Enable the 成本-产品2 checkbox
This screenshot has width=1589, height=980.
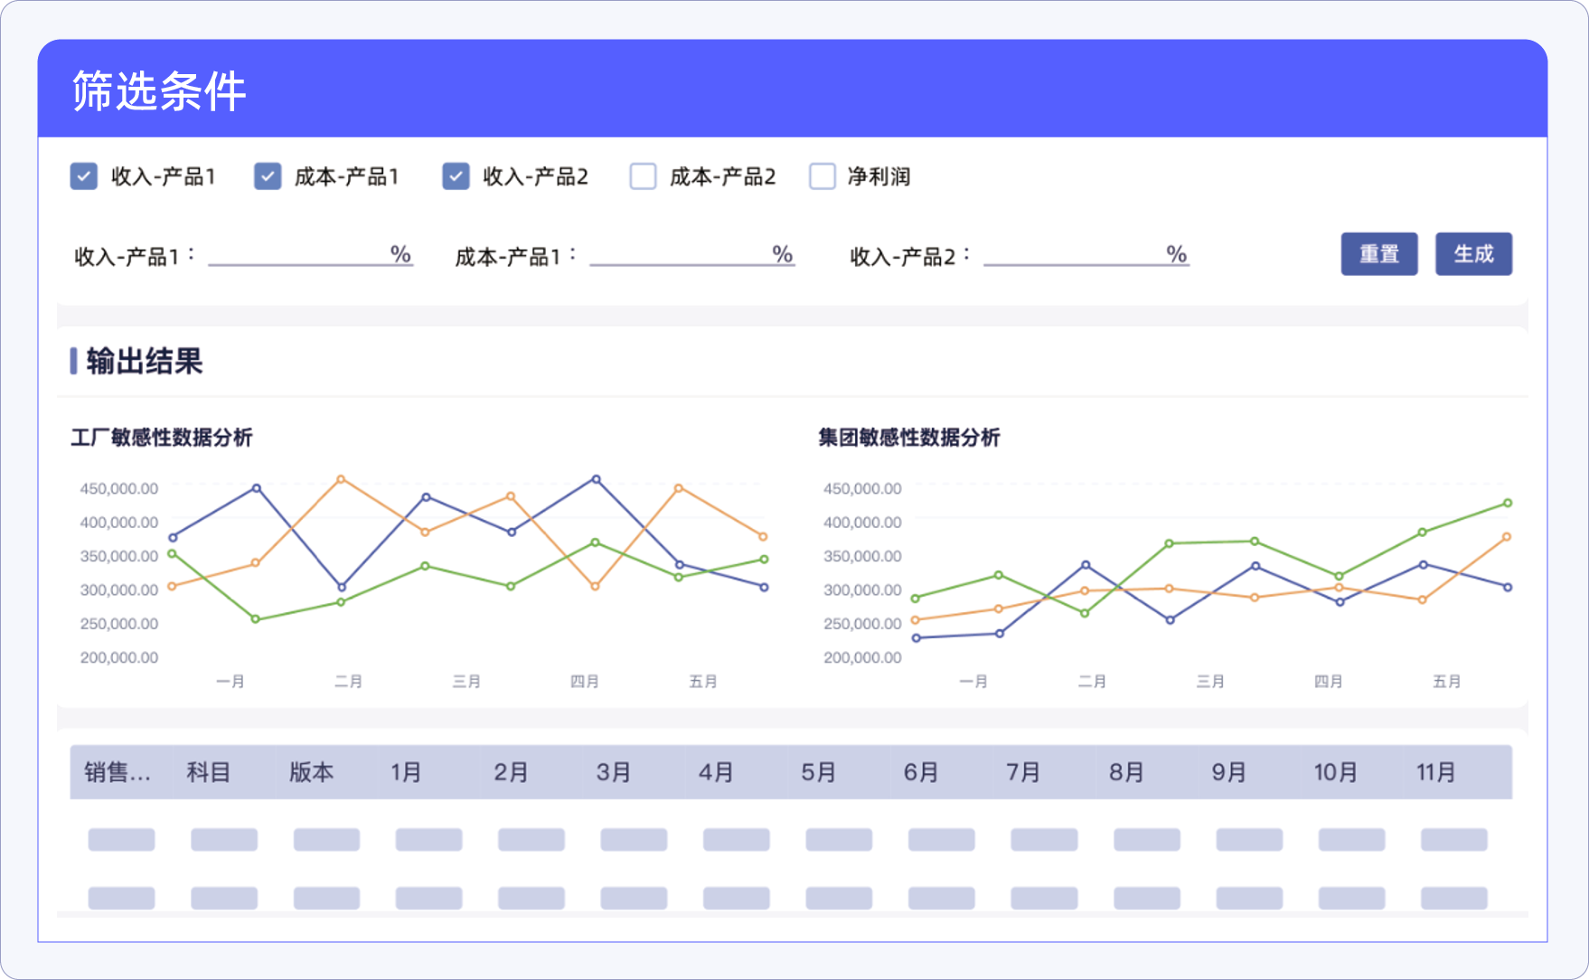tap(643, 176)
